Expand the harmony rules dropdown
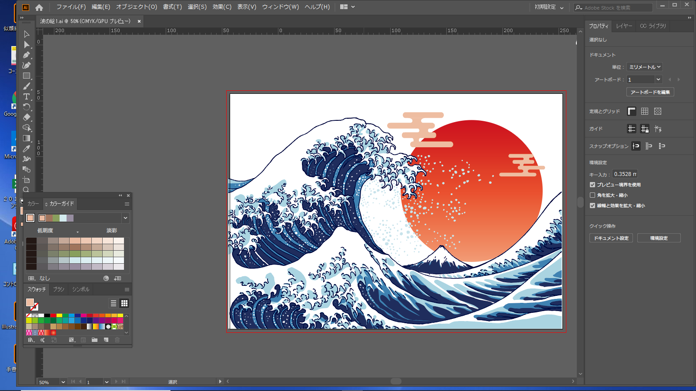The image size is (696, 391). 125,218
